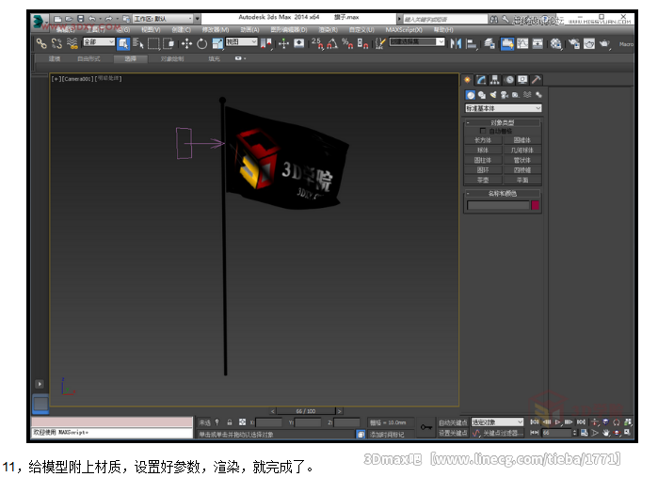Open the 帮助(H) menu
Screen dimensions: 658x477
(443, 30)
